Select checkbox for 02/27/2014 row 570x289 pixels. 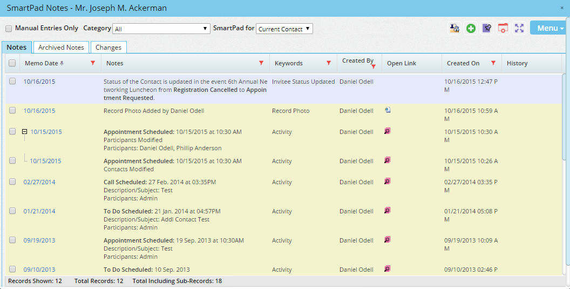point(12,182)
